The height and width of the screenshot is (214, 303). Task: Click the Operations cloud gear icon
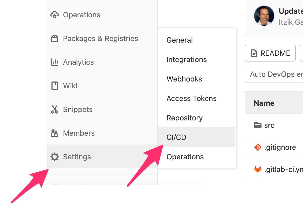pyautogui.click(x=54, y=15)
